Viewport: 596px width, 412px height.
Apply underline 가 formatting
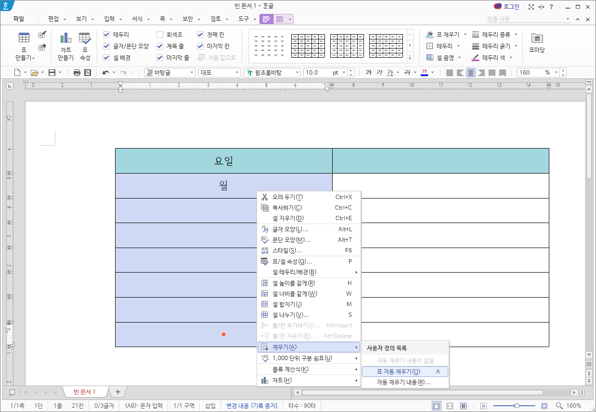(390, 73)
